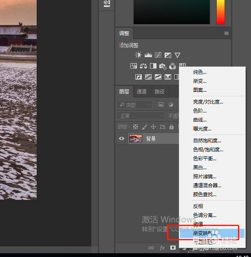Choose 渐变... from the menu

(212, 81)
